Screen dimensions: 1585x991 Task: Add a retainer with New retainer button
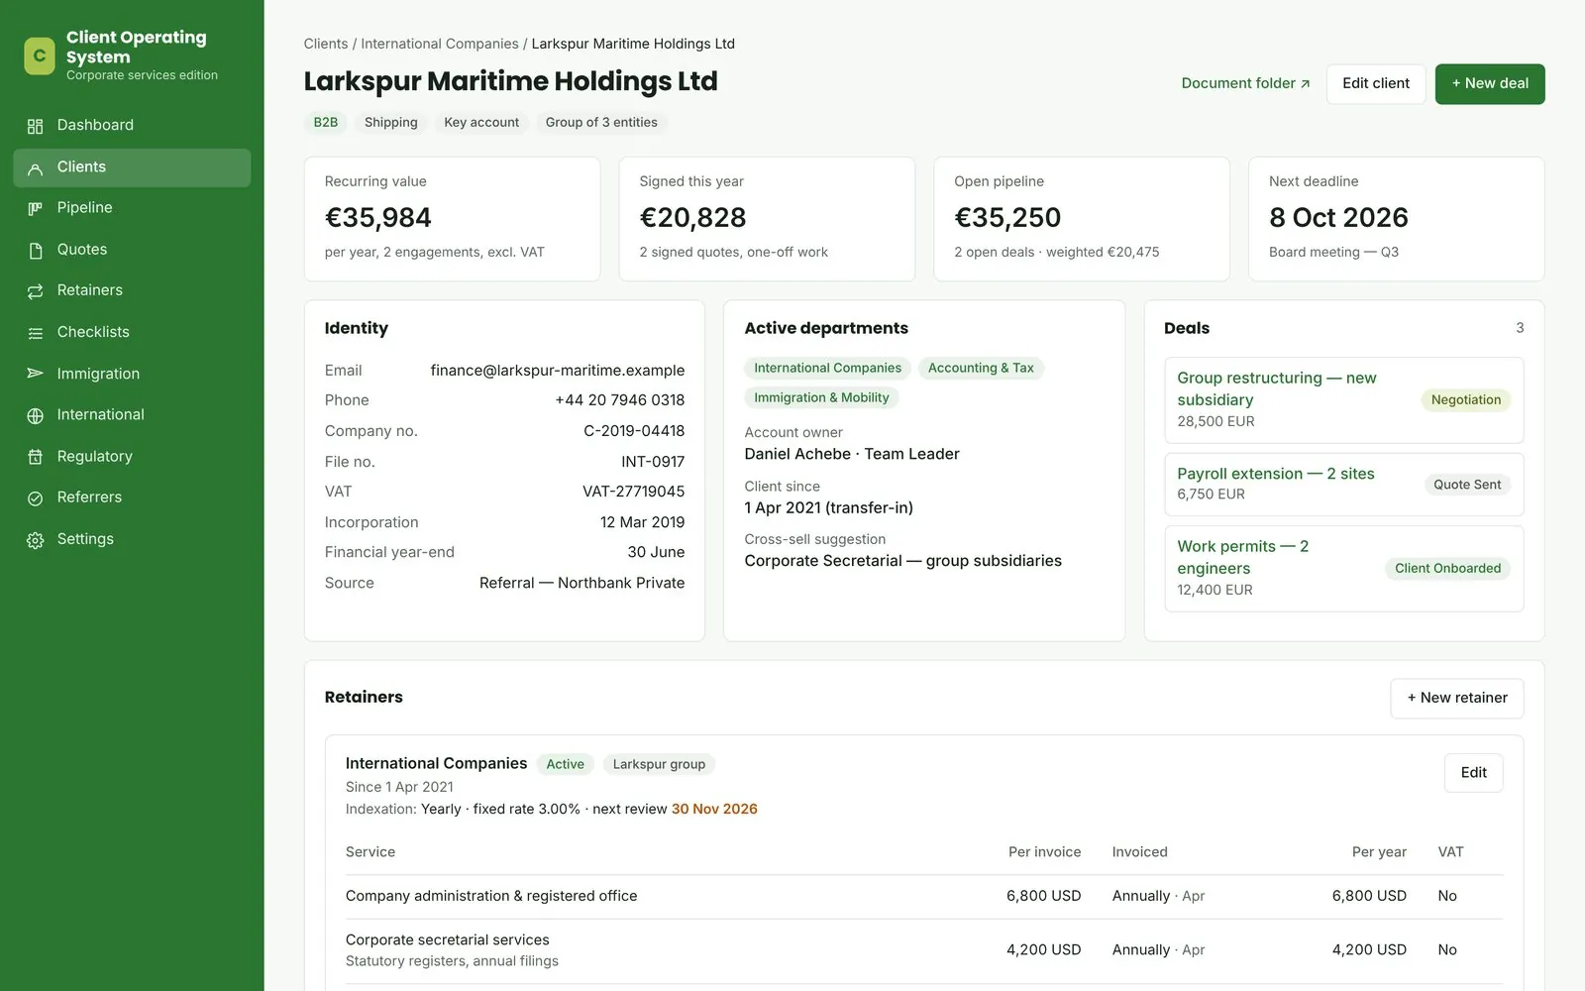pyautogui.click(x=1456, y=698)
